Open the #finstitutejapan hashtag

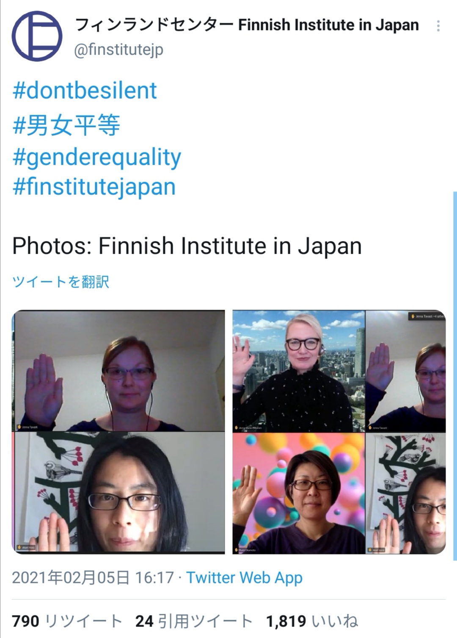[x=94, y=187]
